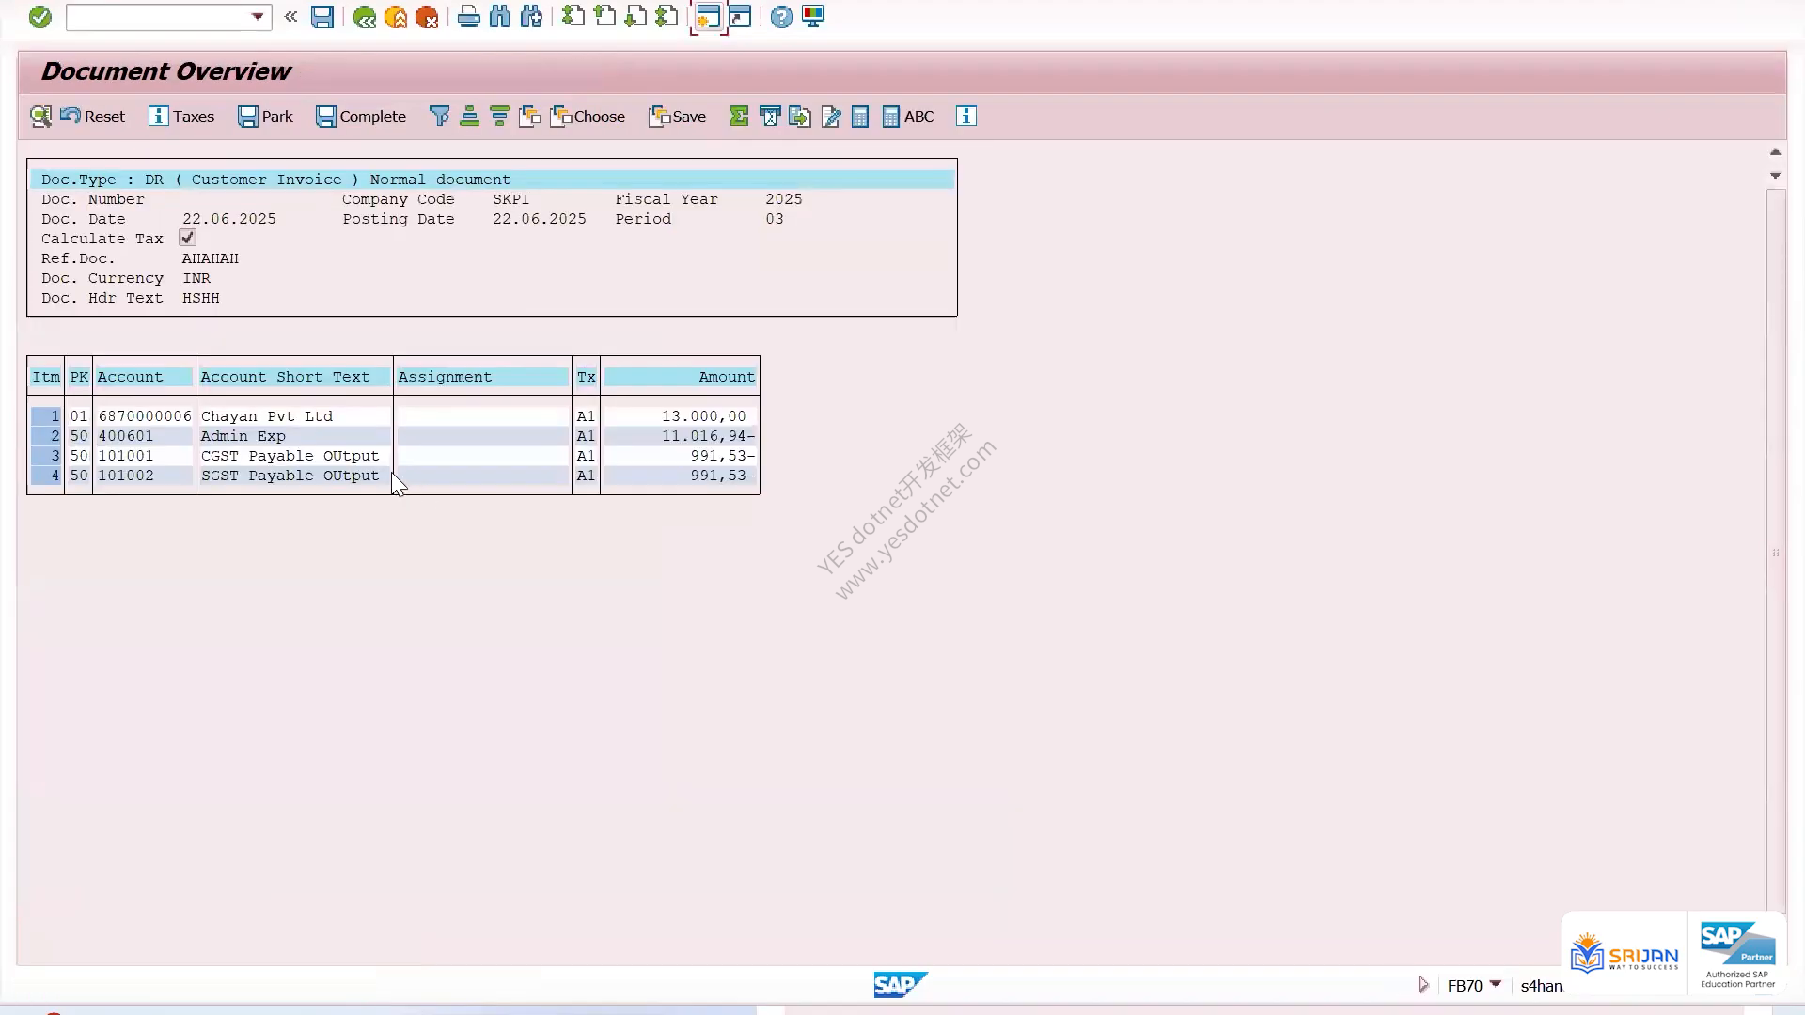The image size is (1805, 1015).
Task: Click the red Cancel icon in top toolbar
Action: coord(427,17)
